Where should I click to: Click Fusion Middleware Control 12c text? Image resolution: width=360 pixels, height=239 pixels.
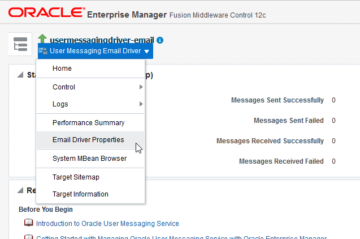point(218,15)
